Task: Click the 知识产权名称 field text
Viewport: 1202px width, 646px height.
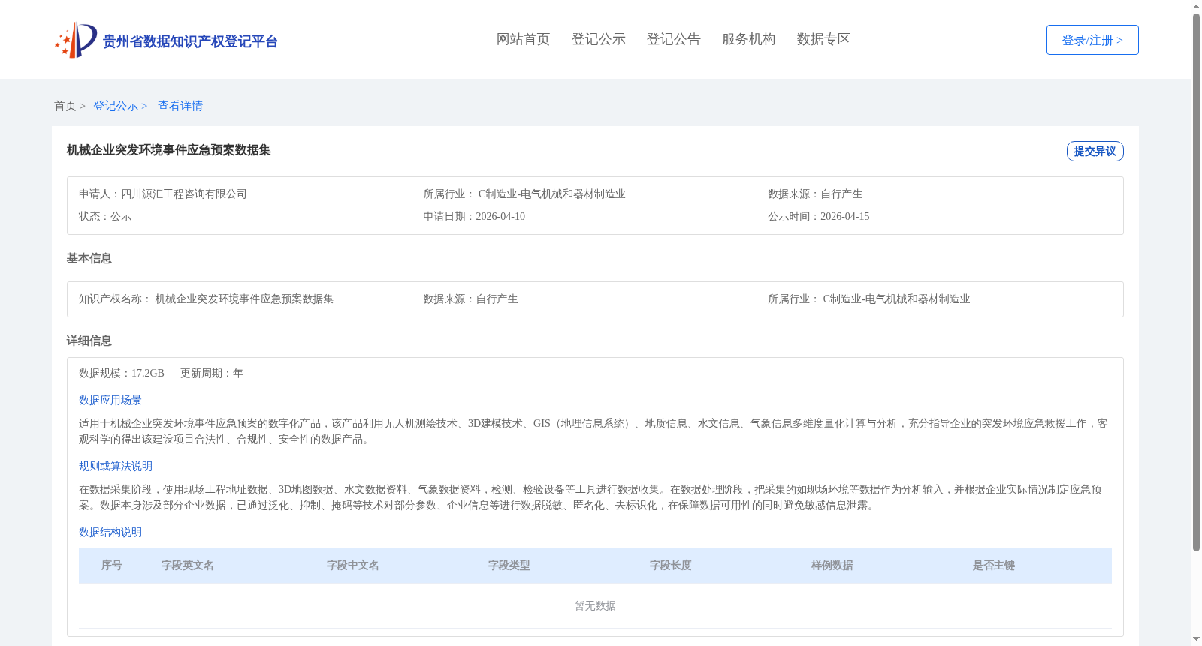Action: [x=206, y=299]
